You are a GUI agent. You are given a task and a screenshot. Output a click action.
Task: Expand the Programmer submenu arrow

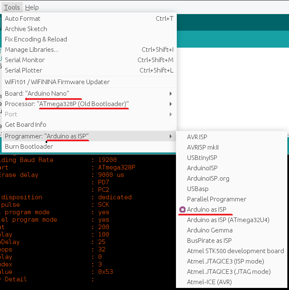click(171, 136)
